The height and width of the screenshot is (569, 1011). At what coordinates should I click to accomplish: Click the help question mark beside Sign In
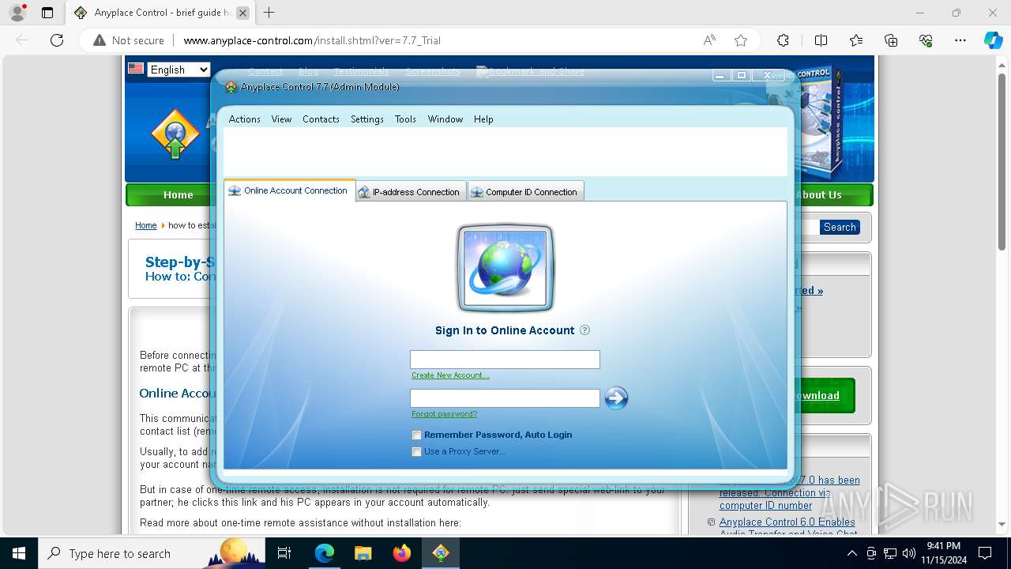[x=584, y=330]
